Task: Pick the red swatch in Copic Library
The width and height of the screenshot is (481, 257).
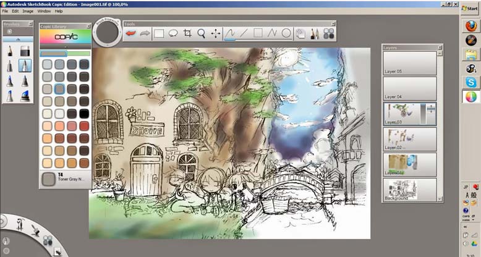Action: coord(84,126)
